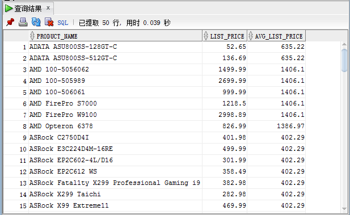
Task: Select row 8 AMD Opteron 6378
Action: (154, 126)
